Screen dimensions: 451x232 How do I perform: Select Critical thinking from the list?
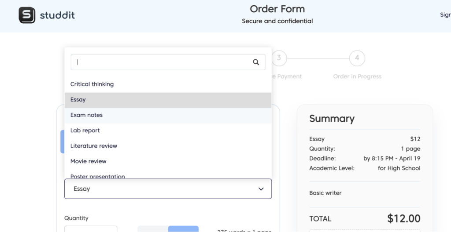tap(168, 84)
